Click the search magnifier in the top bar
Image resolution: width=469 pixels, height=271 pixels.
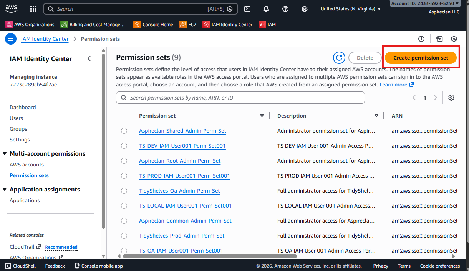(51, 9)
